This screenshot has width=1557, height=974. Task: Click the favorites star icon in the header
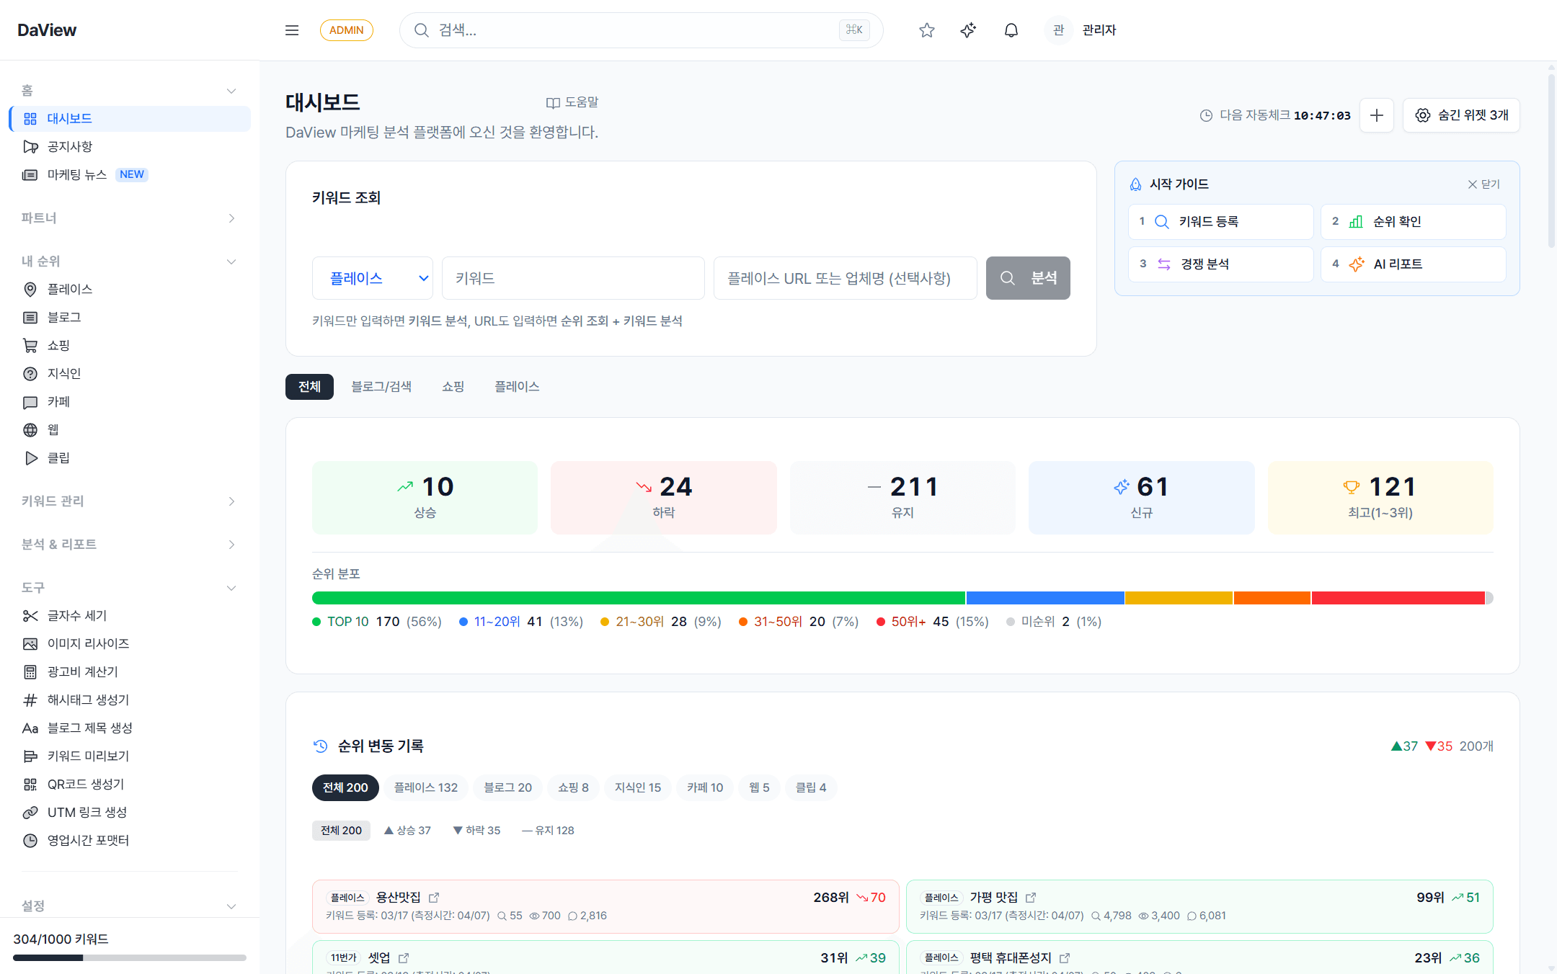tap(926, 30)
